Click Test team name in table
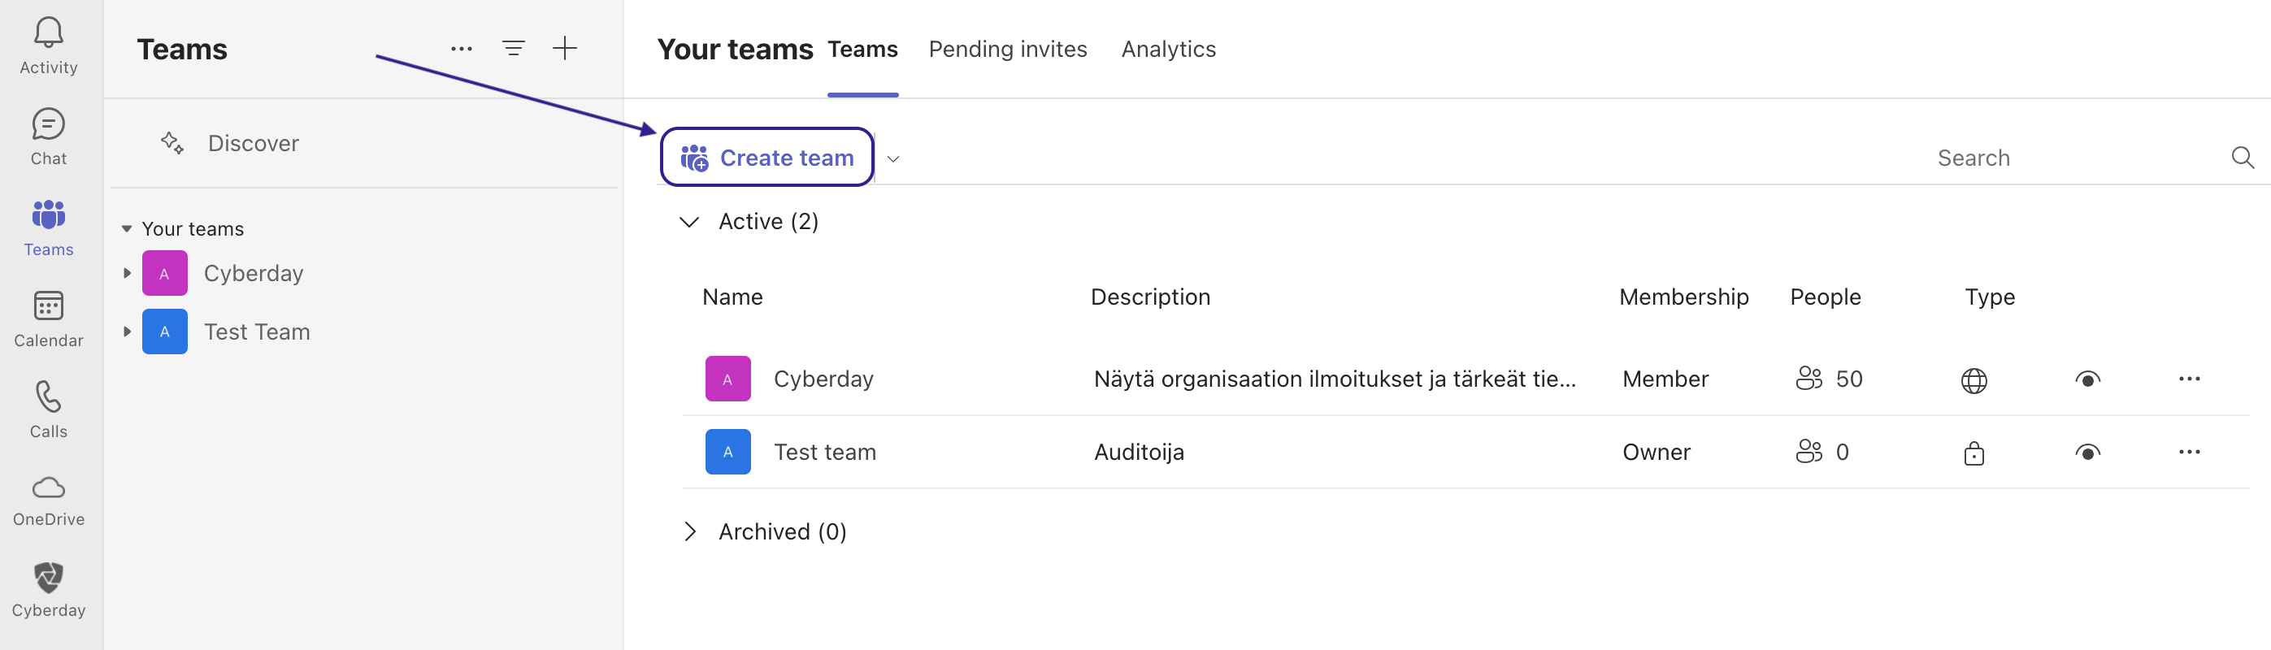The image size is (2271, 650). (x=824, y=452)
